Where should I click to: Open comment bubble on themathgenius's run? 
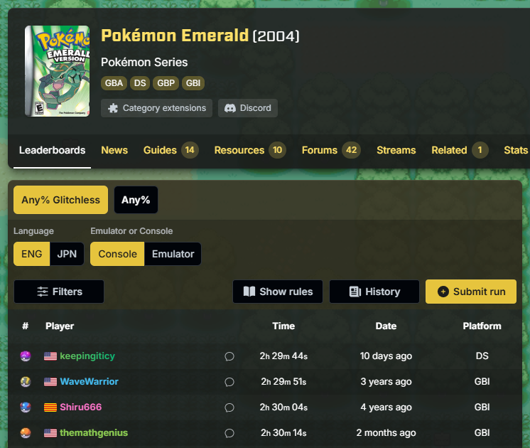[x=229, y=433]
